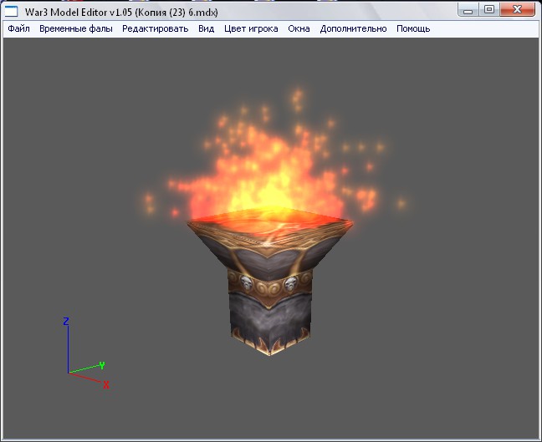The image size is (542, 442).
Task: Open the Помощь menu
Action: (413, 28)
